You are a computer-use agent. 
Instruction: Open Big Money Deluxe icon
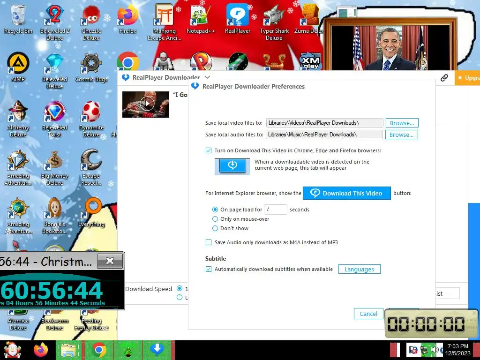tap(54, 167)
